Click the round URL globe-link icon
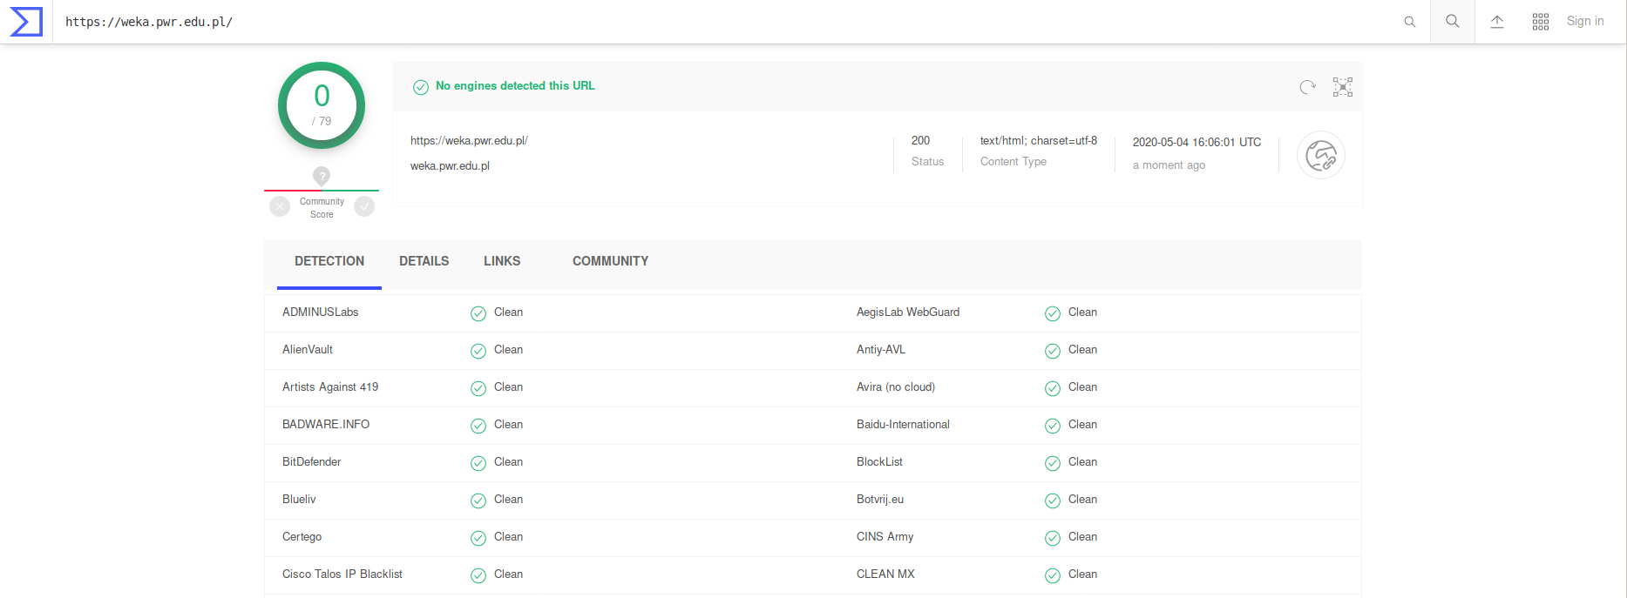 pos(1320,156)
